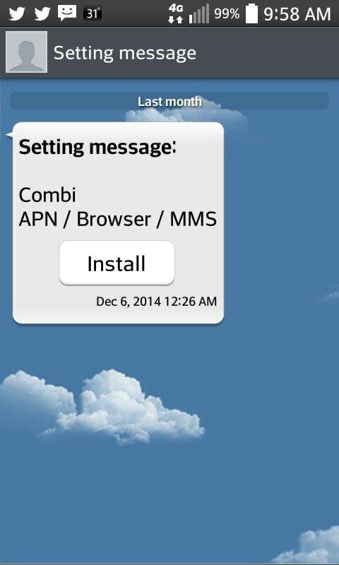339x565 pixels.
Task: Open the messaging smiley notification icon
Action: click(67, 13)
